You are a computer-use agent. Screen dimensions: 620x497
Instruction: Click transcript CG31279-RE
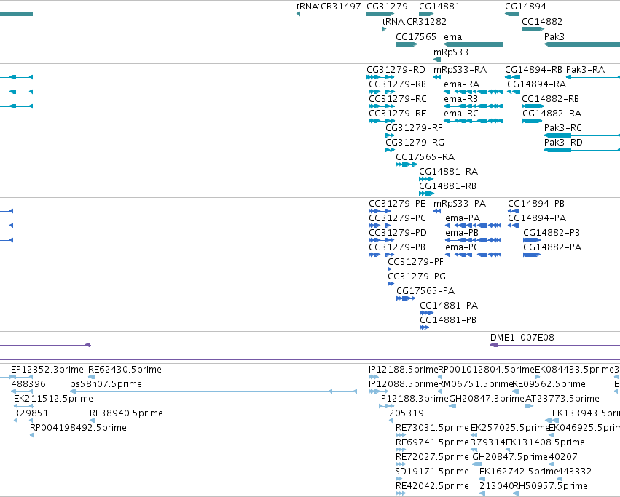[x=382, y=121]
